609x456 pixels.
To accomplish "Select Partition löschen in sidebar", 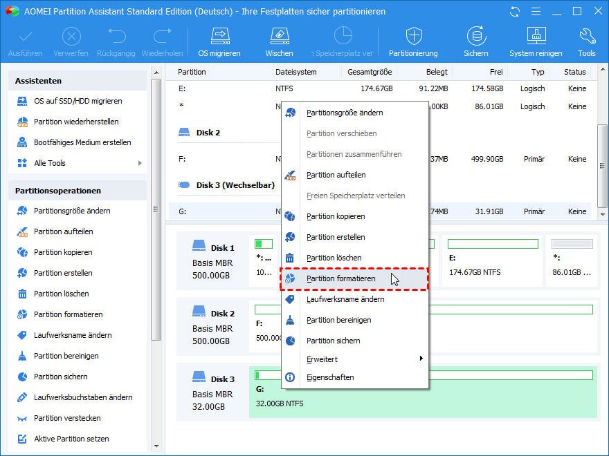I will pos(62,294).
